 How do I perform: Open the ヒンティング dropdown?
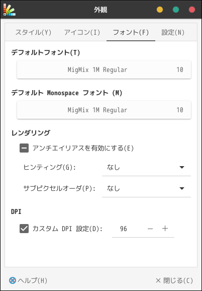(146, 167)
